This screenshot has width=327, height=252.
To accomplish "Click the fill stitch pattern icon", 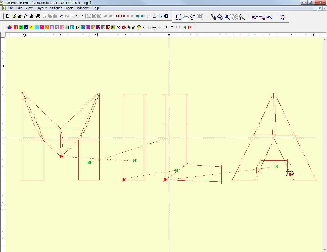I will point(269,17).
